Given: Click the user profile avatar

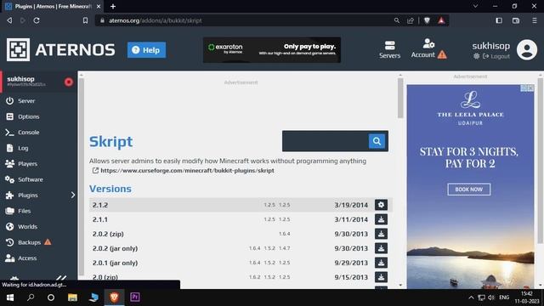Looking at the screenshot, I should pyautogui.click(x=527, y=50).
